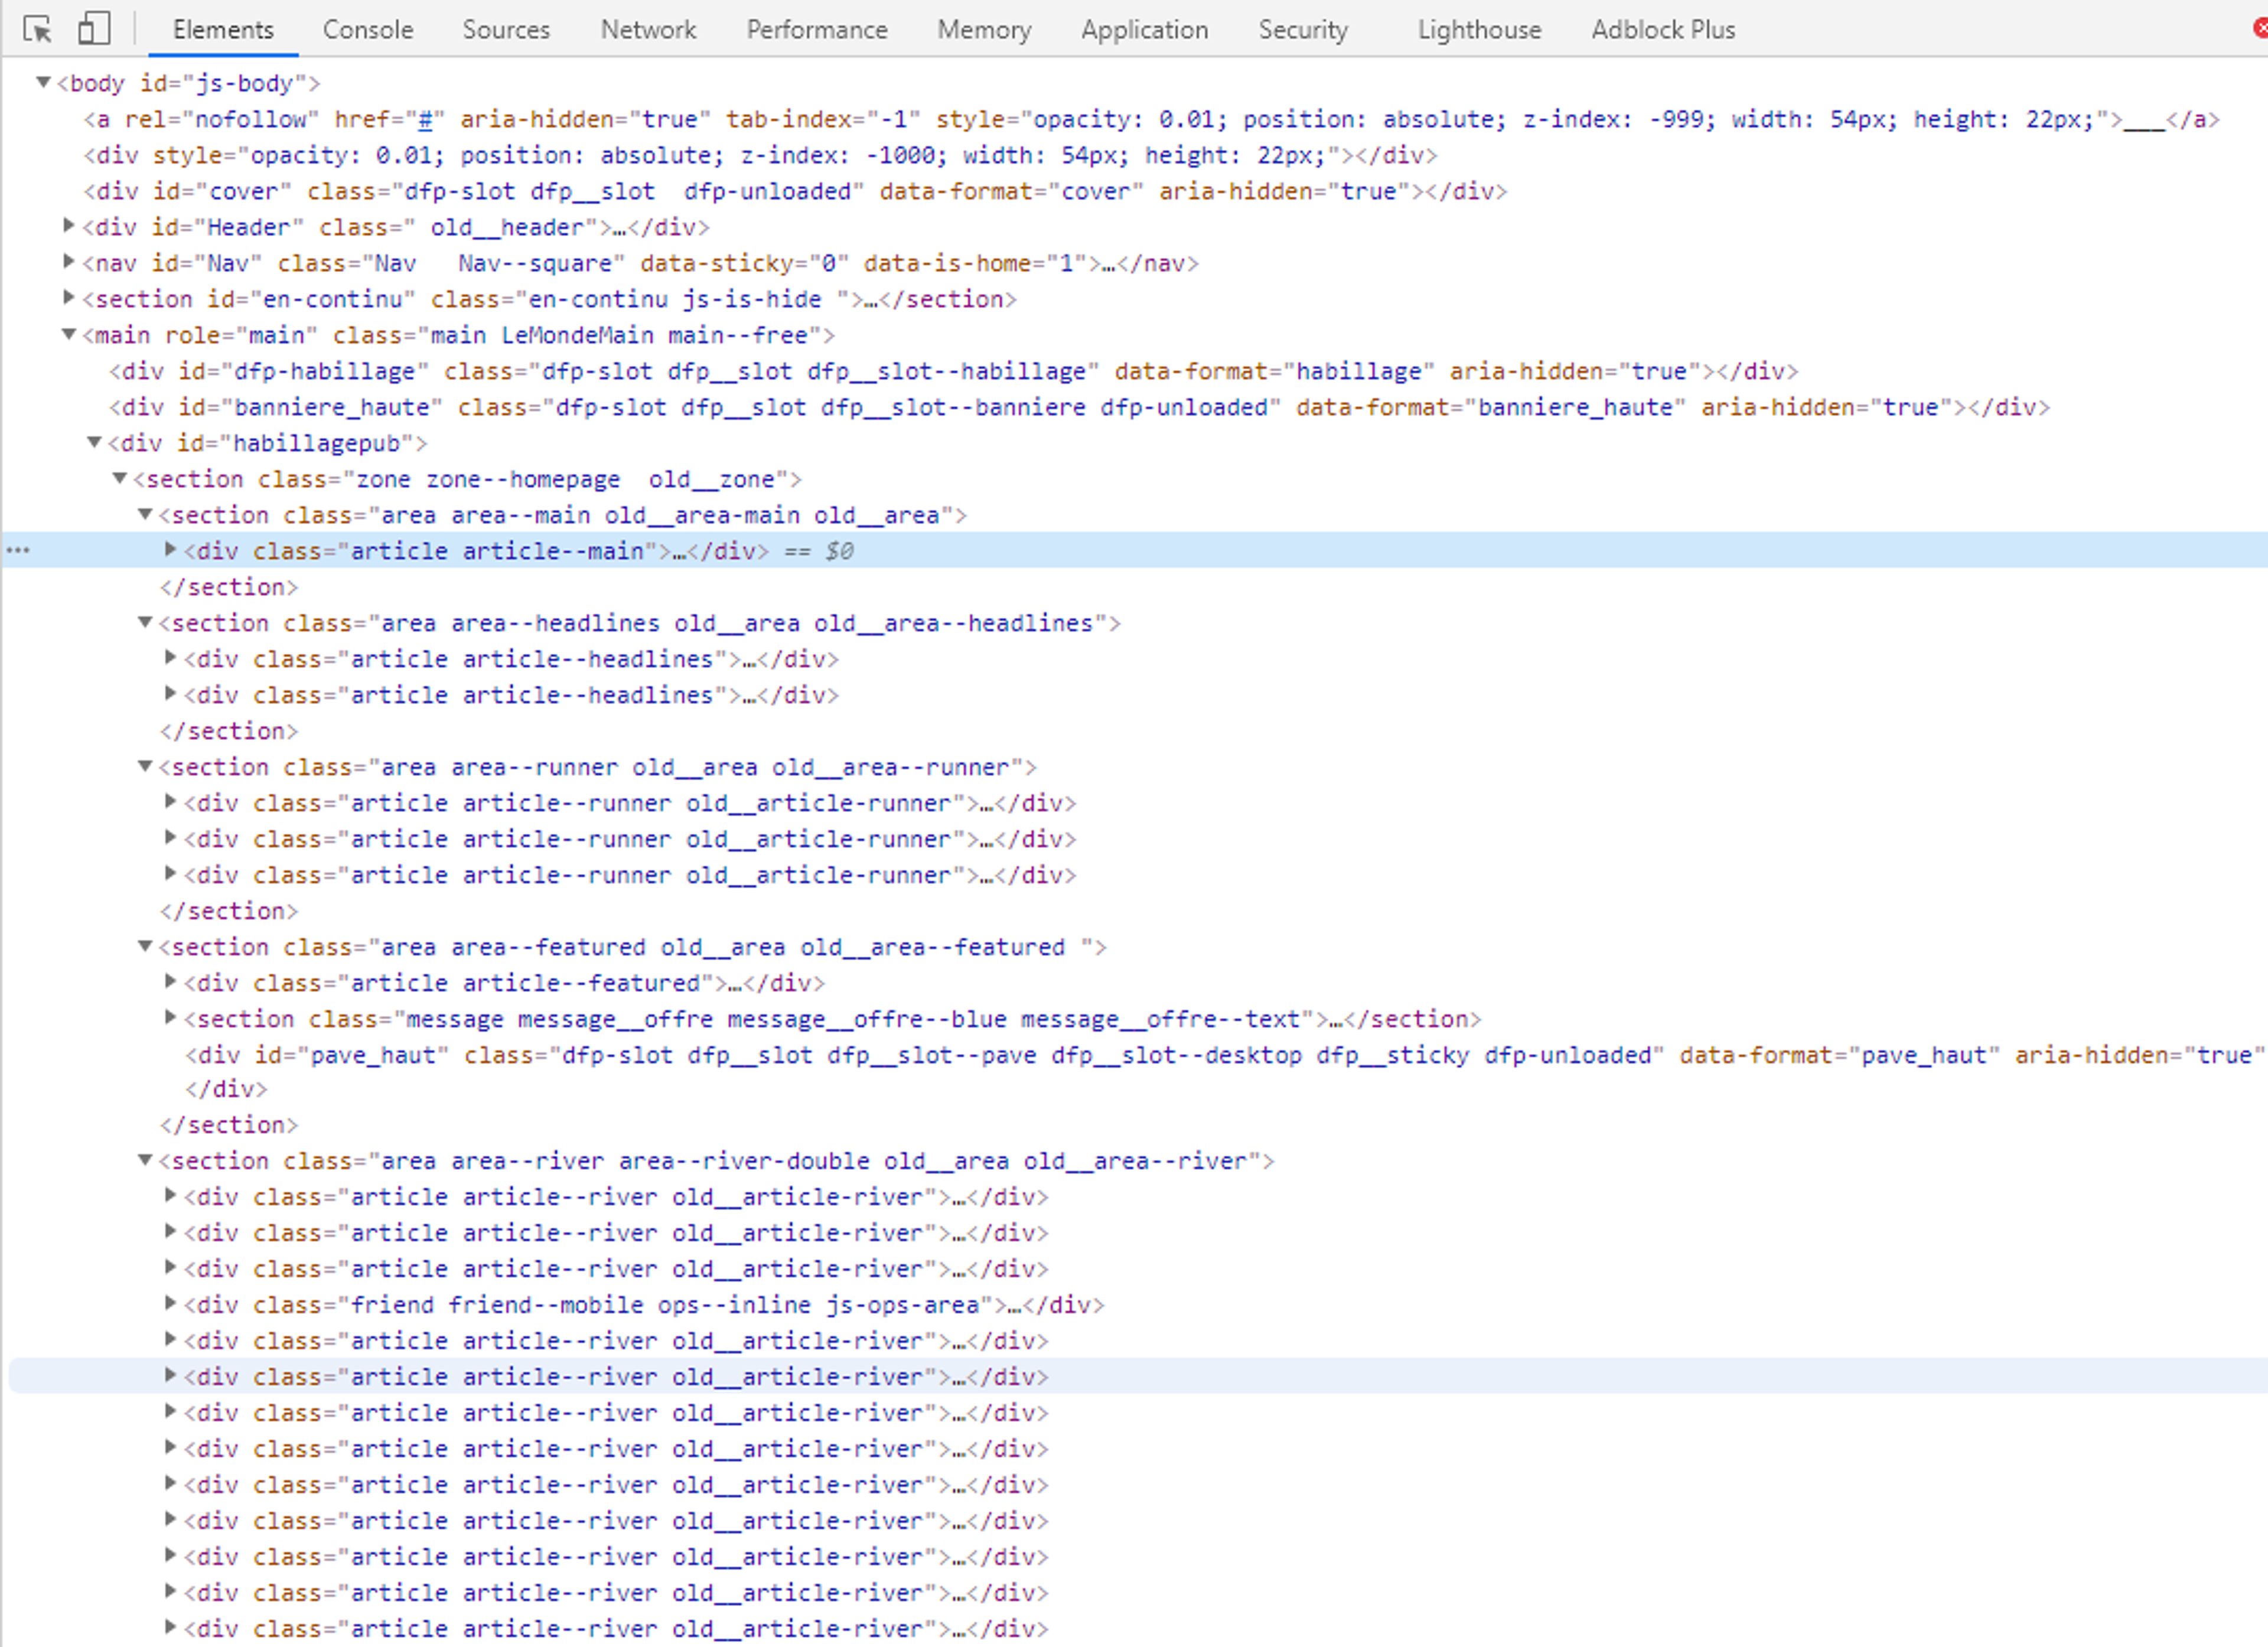The width and height of the screenshot is (2268, 1647).
Task: Collapse the zone--homepage section node
Action: 119,478
